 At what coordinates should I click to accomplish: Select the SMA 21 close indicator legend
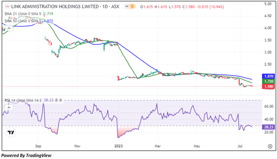point(23,14)
